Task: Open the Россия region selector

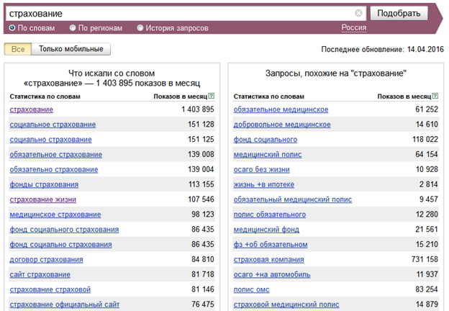Action: coord(353,28)
